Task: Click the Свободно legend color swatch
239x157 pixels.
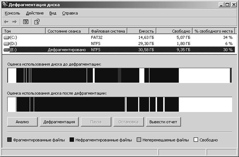Action: point(196,140)
